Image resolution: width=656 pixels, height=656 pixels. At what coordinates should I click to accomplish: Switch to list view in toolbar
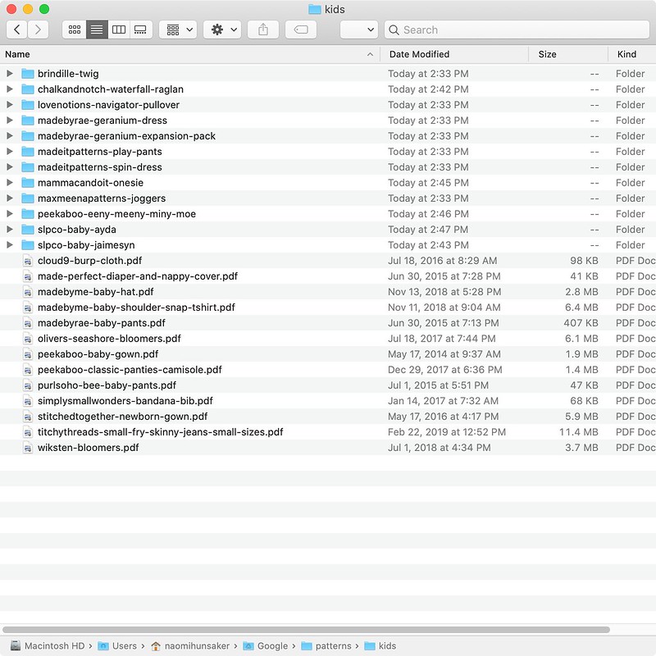pyautogui.click(x=97, y=30)
